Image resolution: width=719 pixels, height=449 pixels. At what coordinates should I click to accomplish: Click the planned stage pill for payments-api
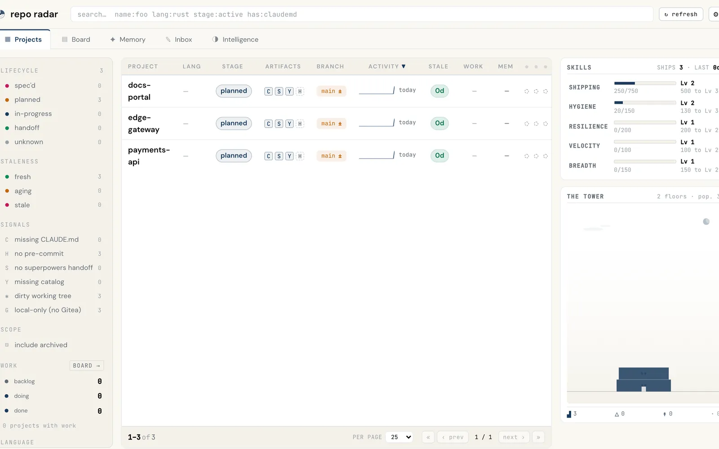pyautogui.click(x=234, y=155)
